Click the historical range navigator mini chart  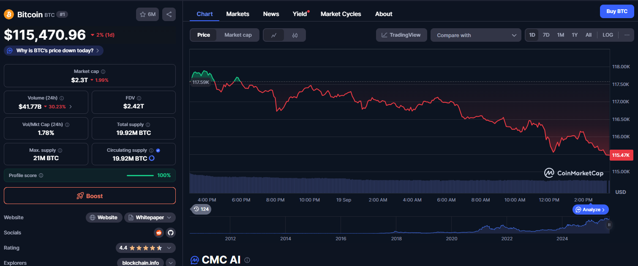[400, 225]
